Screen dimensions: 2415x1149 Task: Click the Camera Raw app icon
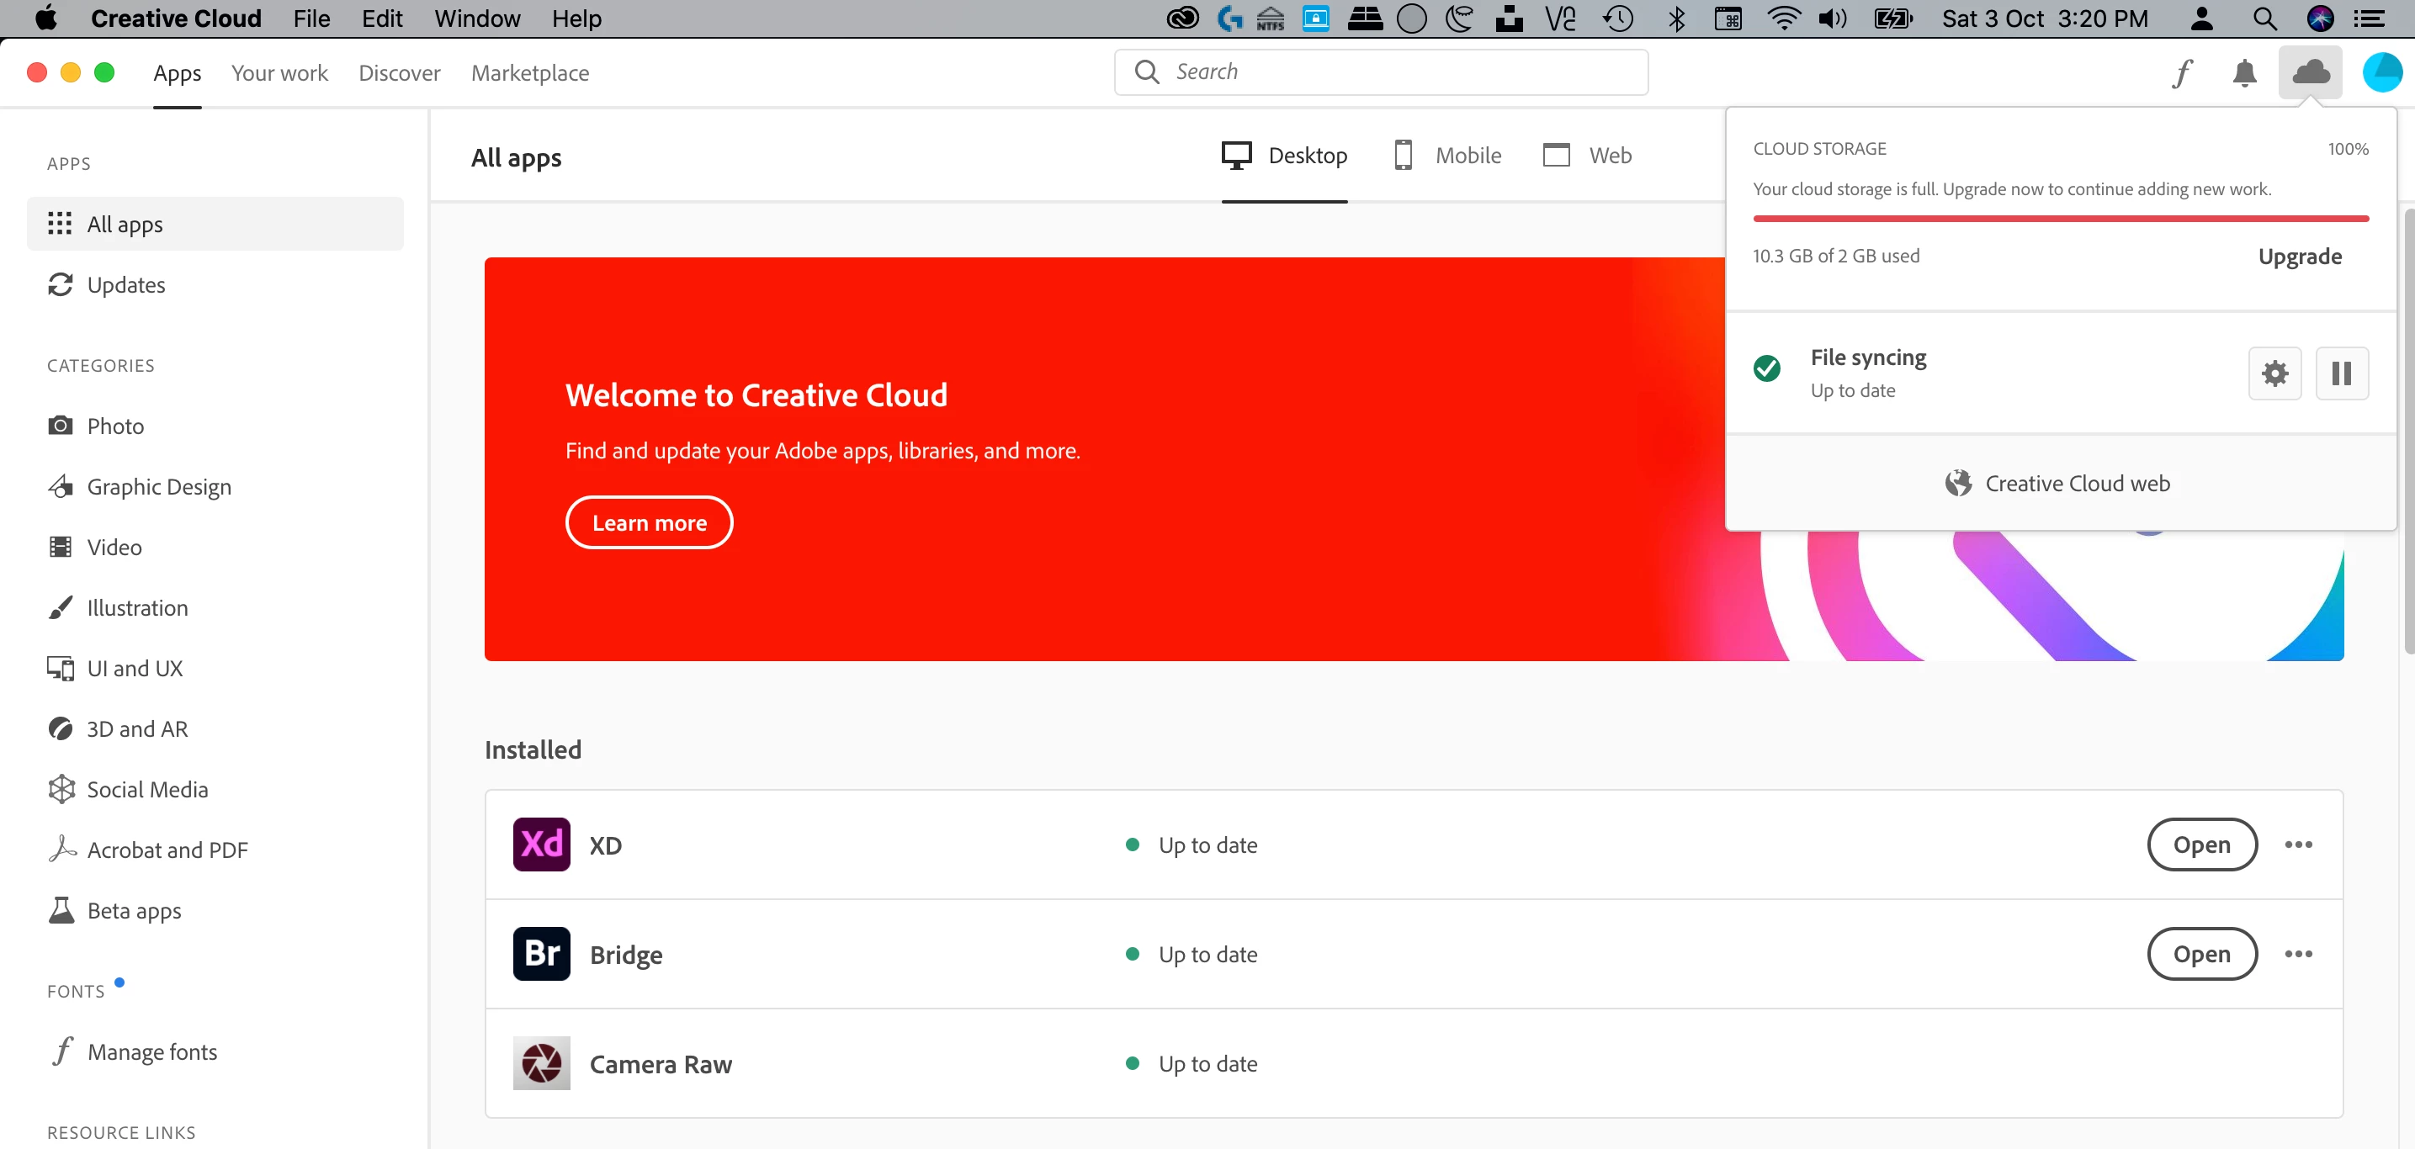coord(541,1062)
